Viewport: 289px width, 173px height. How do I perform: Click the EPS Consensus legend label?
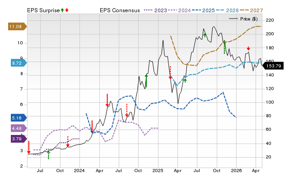pyautogui.click(x=120, y=10)
